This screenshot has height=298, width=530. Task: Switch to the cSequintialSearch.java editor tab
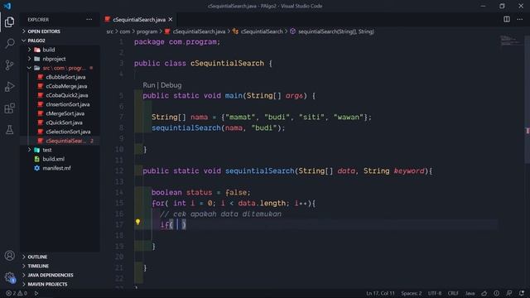[138, 20]
